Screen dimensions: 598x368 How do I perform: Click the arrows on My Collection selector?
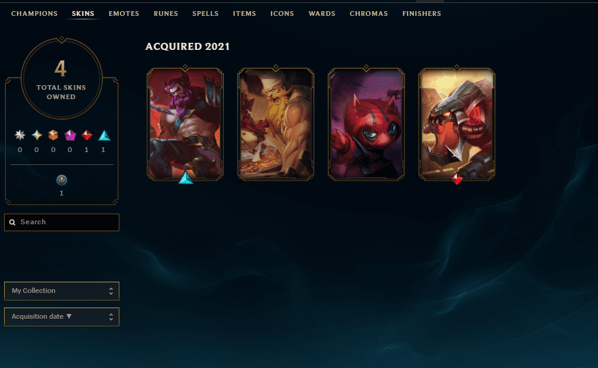[111, 291]
